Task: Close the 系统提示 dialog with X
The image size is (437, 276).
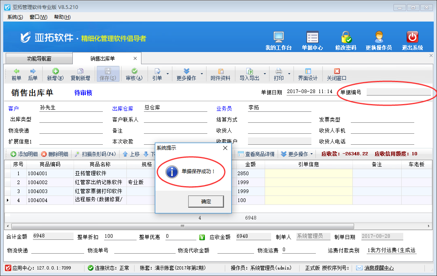Action: (225, 148)
